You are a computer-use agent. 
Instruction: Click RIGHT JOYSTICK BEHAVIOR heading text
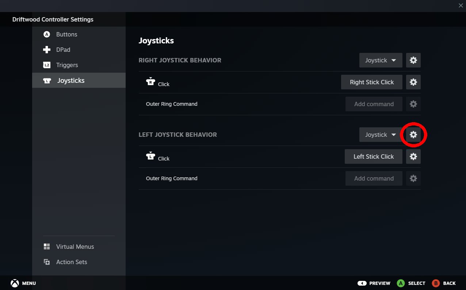coord(180,60)
